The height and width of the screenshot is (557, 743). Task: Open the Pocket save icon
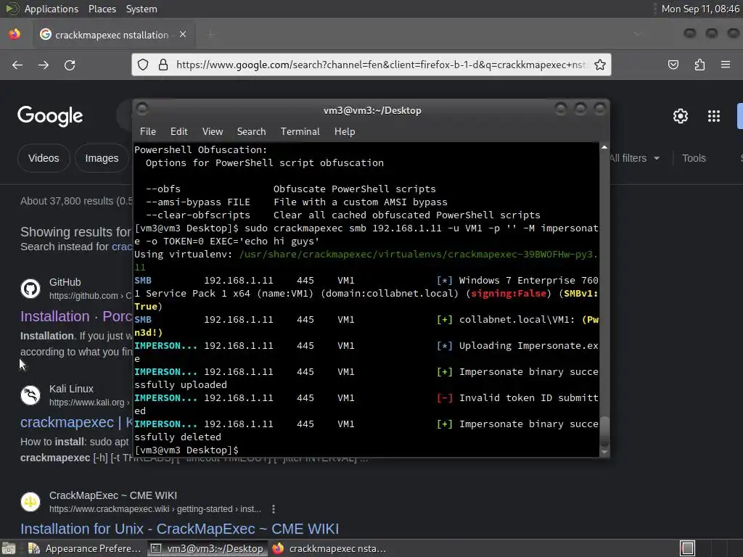673,65
